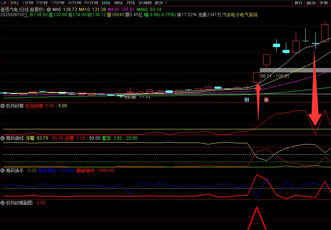331x230 pixels.
Task: Select the 月线 monthly period tab
Action: [x=130, y=3]
